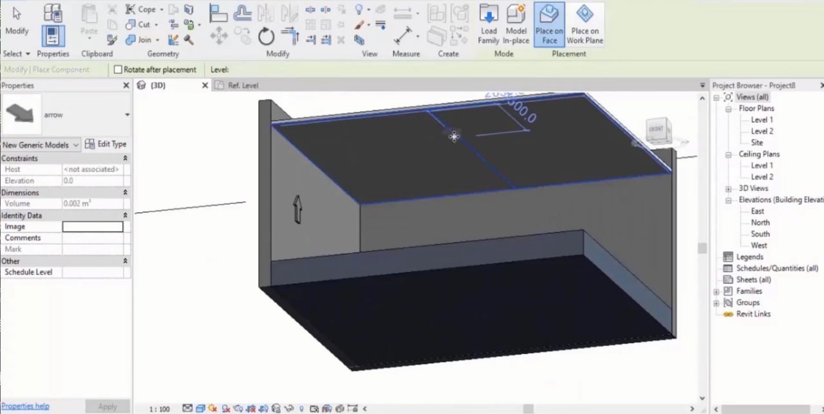Image resolution: width=824 pixels, height=414 pixels.
Task: Click the Thin Lines view icon
Action: click(x=380, y=25)
